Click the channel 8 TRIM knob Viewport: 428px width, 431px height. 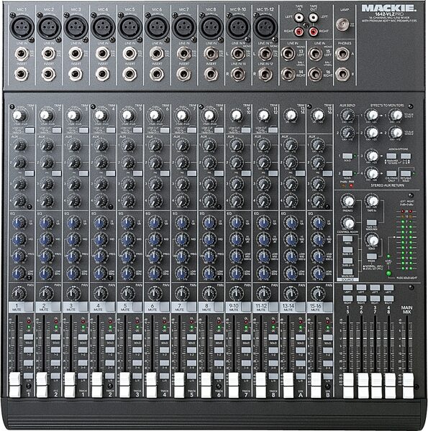coord(209,116)
